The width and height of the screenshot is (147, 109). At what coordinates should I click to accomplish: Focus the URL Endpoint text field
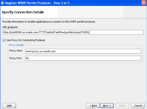(73, 32)
